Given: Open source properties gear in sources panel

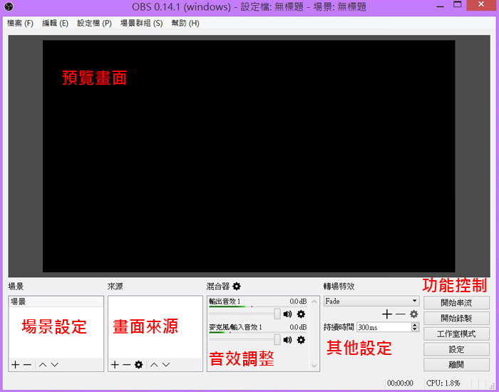Looking at the screenshot, I should pyautogui.click(x=139, y=365).
